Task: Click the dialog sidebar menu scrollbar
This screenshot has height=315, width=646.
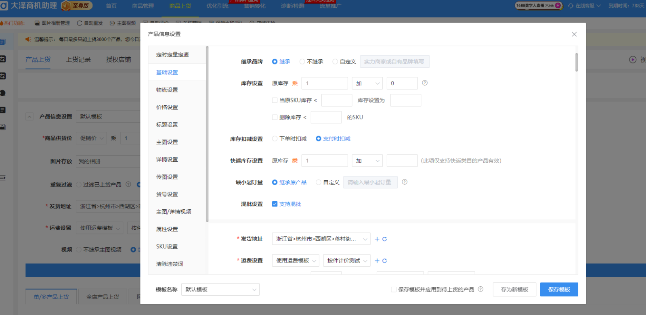Action: [207, 134]
